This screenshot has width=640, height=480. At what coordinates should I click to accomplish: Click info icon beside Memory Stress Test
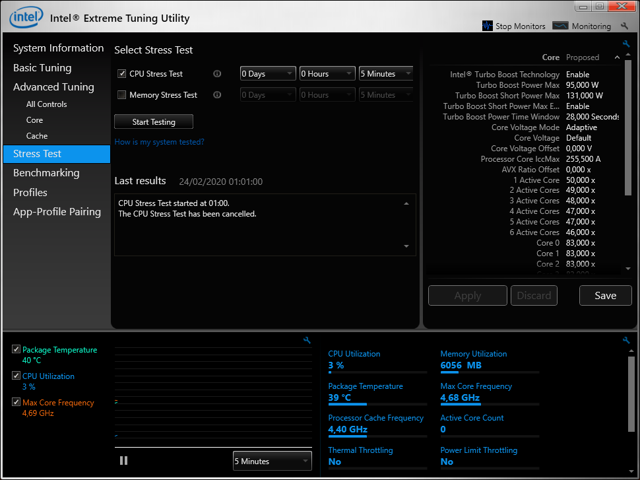[217, 95]
